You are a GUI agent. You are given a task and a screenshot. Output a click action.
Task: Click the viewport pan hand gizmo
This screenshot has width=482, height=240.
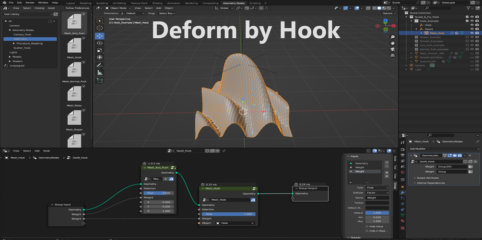coord(392,43)
